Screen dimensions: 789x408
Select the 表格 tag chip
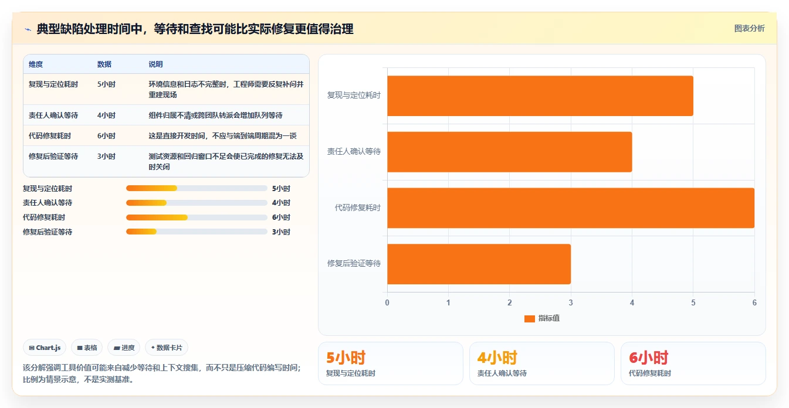coord(87,348)
